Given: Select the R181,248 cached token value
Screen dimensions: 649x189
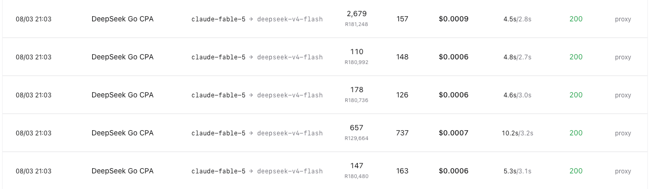Looking at the screenshot, I should click(x=356, y=24).
